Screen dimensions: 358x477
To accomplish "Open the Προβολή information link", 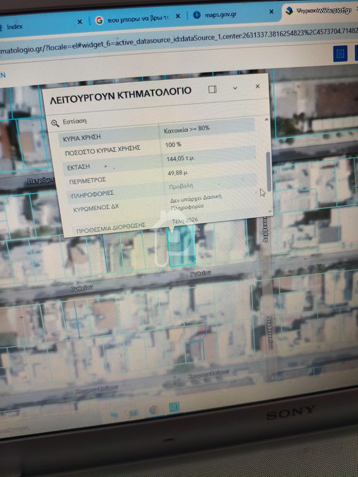I will (181, 186).
